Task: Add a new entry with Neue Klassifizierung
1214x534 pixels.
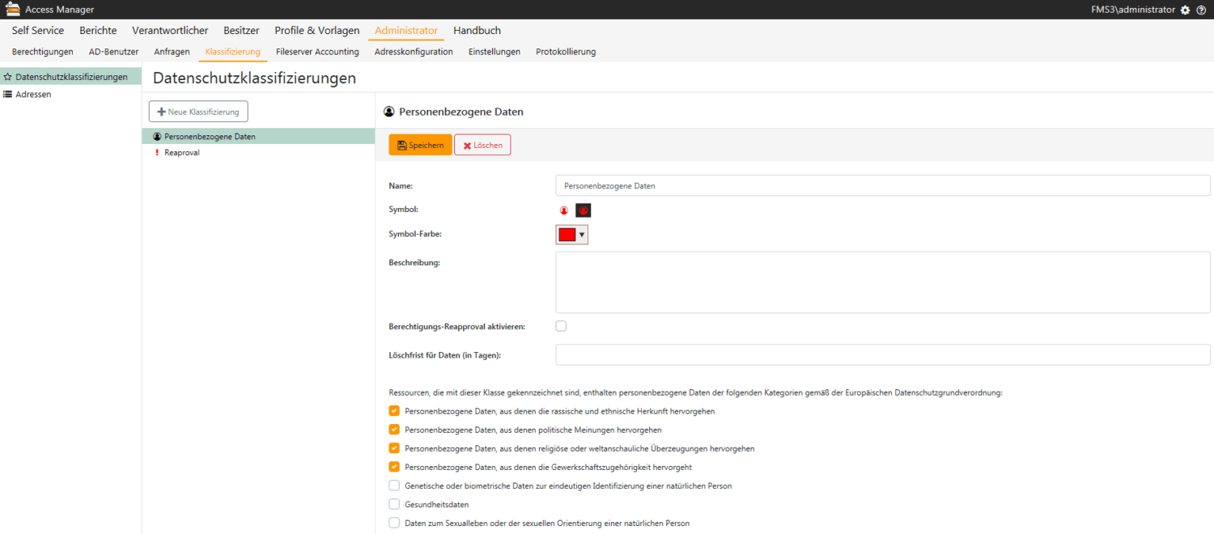Action: pyautogui.click(x=198, y=112)
